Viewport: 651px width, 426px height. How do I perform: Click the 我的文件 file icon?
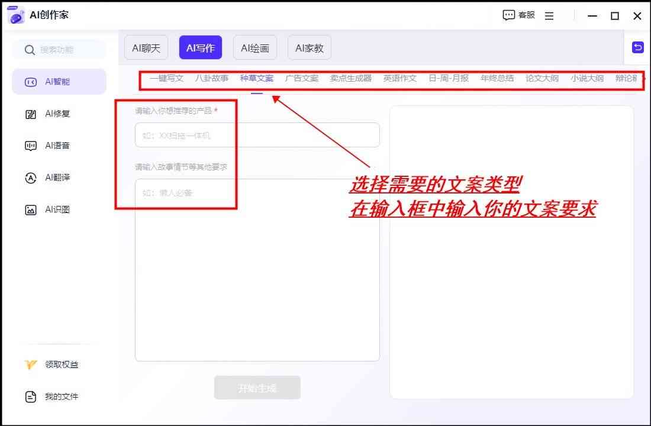coord(31,397)
